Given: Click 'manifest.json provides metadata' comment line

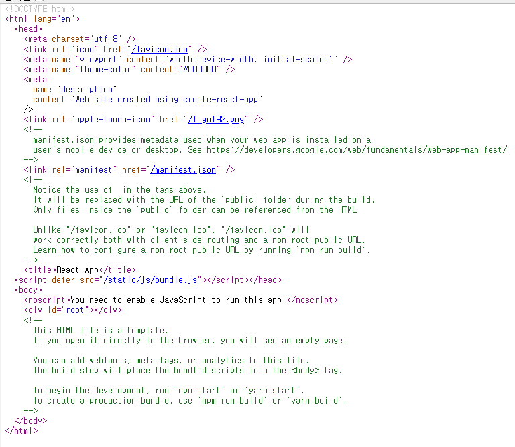Looking at the screenshot, I should tap(202, 140).
